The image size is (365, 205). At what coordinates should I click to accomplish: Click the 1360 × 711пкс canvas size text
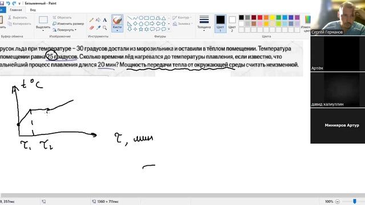click(x=108, y=202)
